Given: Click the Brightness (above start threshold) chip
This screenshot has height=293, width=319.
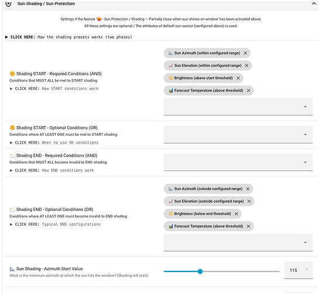Looking at the screenshot, I should [x=204, y=78].
